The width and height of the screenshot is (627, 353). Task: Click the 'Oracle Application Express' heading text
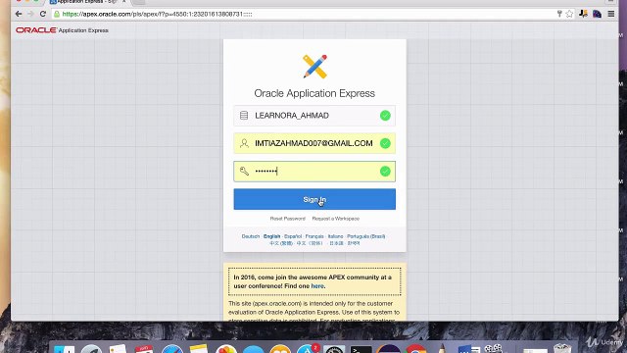tap(314, 93)
